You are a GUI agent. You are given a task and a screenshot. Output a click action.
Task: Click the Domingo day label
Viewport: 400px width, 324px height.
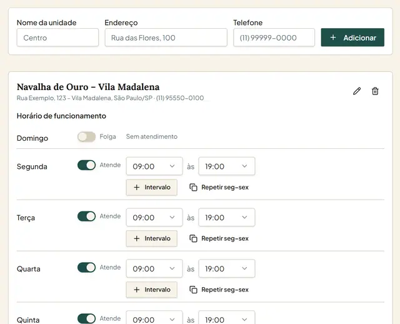(x=32, y=138)
